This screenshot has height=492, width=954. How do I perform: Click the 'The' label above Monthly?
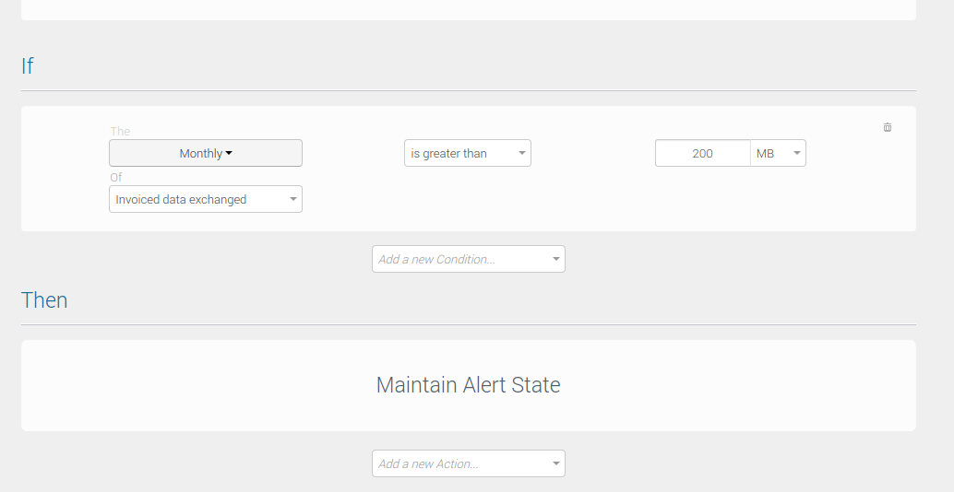click(120, 132)
